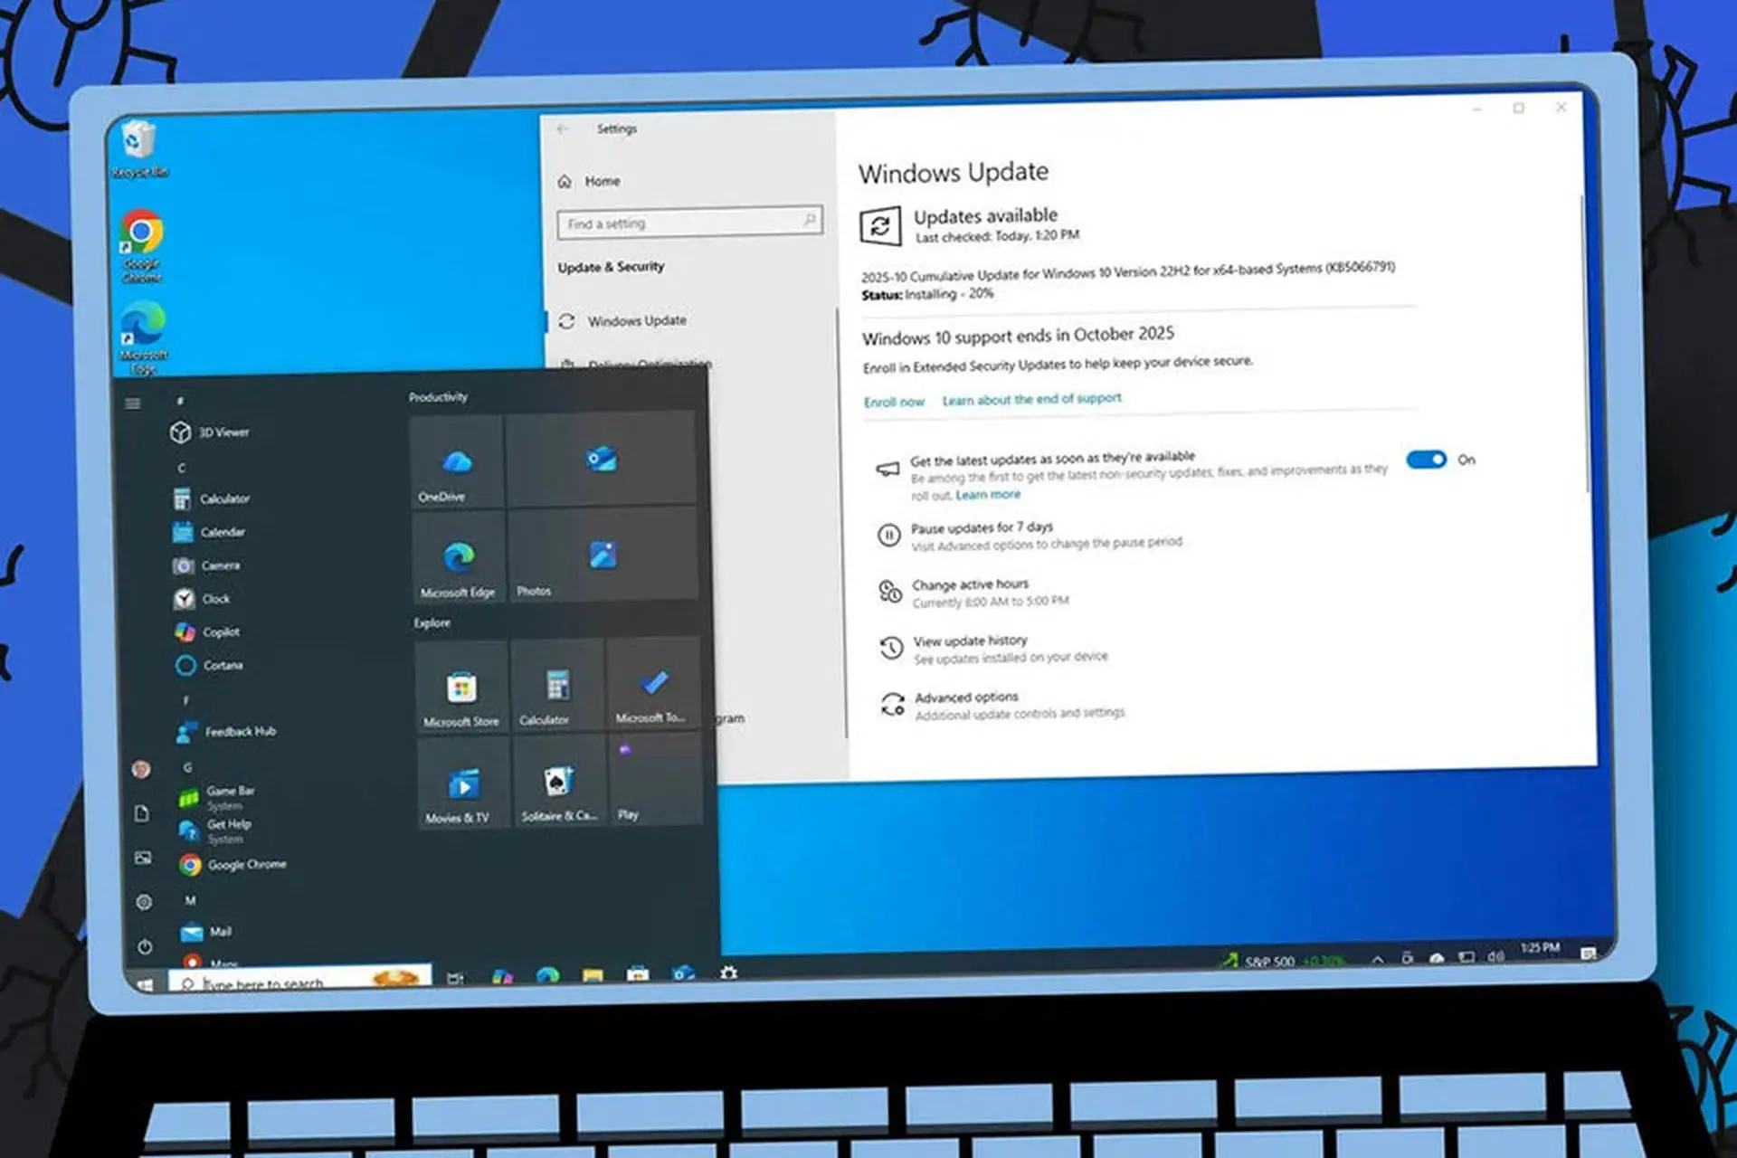The width and height of the screenshot is (1737, 1158).
Task: Show hidden system tray icons
Action: (x=1377, y=960)
